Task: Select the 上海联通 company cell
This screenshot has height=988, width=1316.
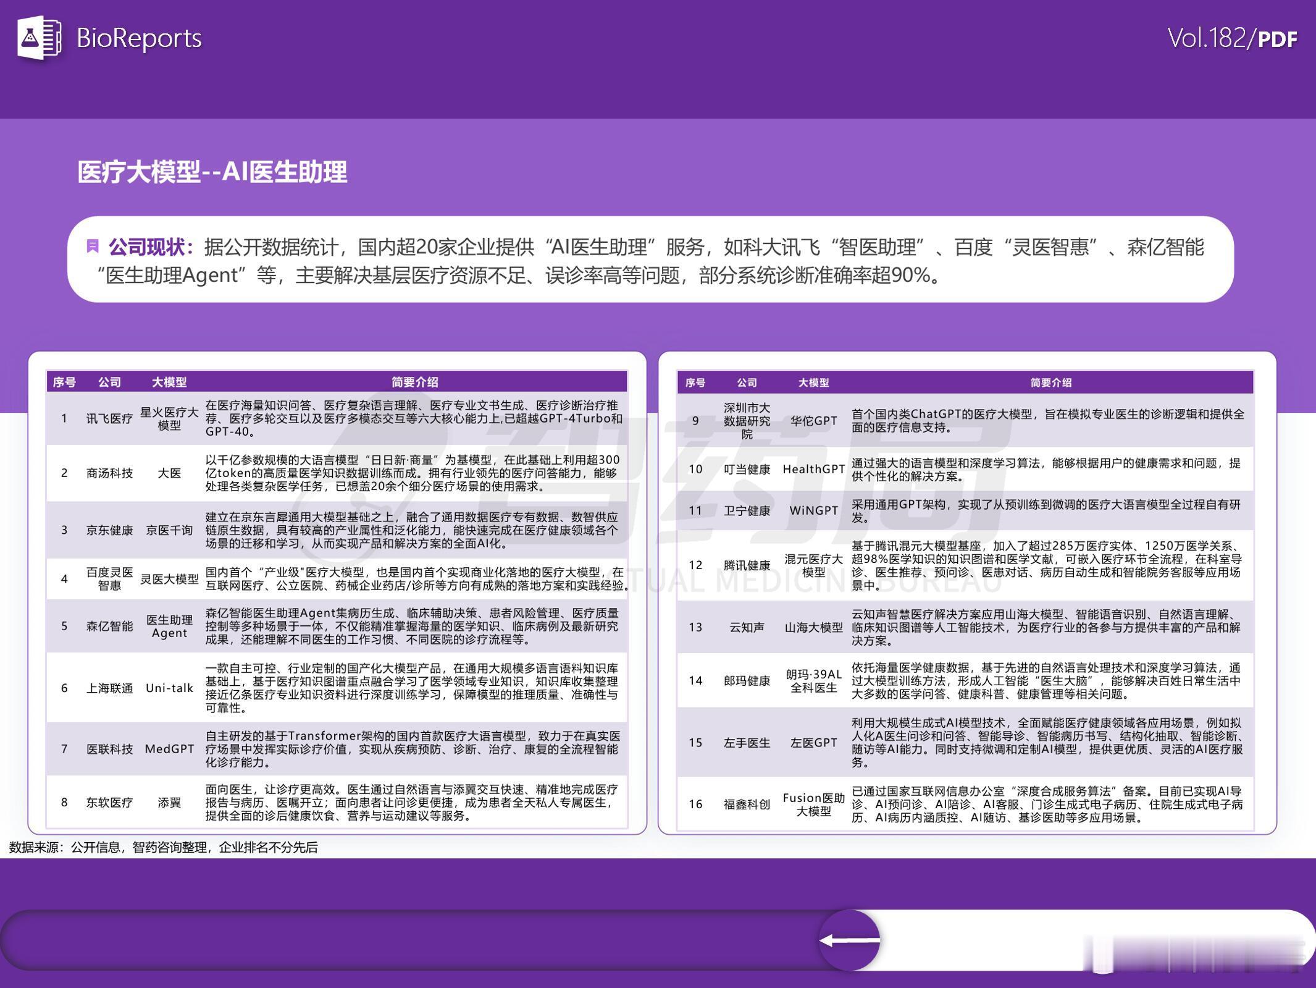Action: [109, 688]
